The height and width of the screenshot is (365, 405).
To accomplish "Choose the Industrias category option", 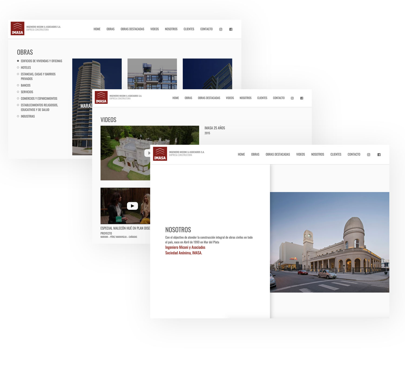I will click(28, 116).
